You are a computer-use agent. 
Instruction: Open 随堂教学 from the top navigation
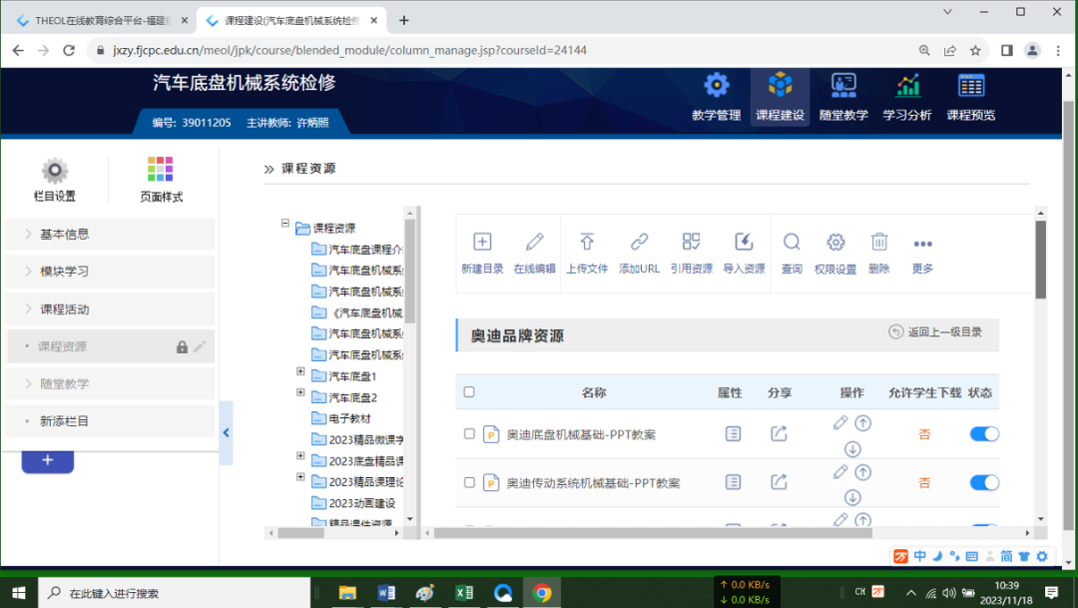843,97
